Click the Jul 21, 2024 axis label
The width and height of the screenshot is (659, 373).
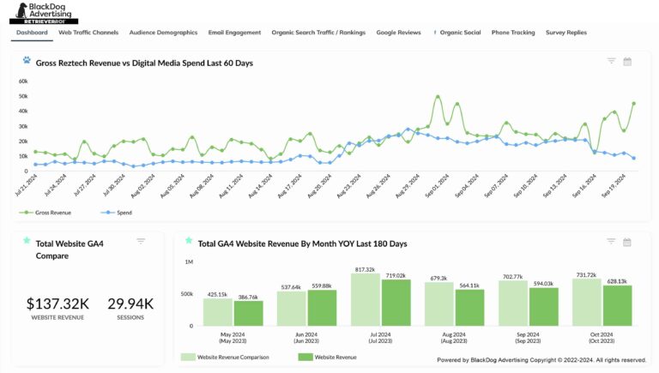tap(26, 185)
